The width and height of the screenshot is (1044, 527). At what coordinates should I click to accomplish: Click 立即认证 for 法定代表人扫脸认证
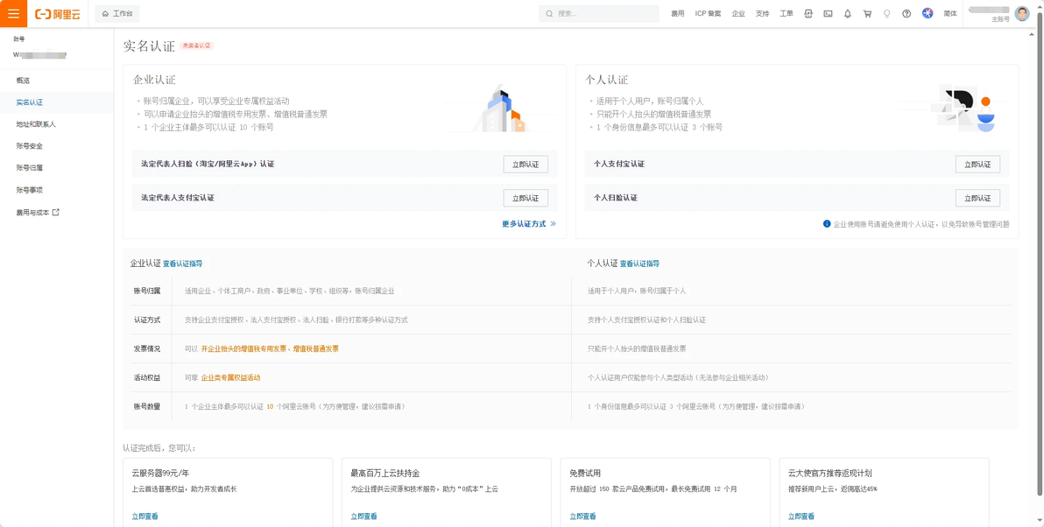(526, 164)
